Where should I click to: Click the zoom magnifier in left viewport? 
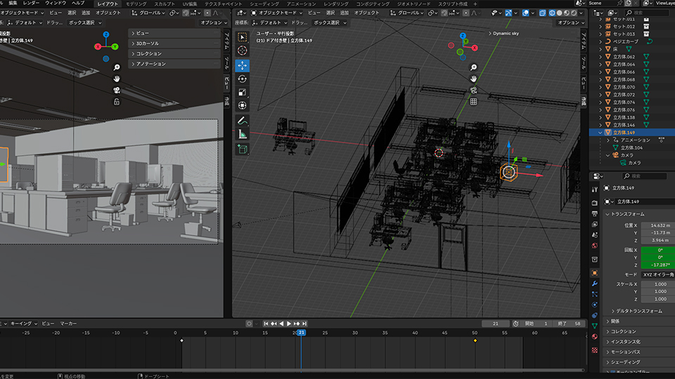click(x=117, y=67)
